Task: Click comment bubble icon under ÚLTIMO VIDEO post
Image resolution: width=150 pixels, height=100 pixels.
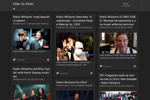Action: pyautogui.click(x=101, y=66)
